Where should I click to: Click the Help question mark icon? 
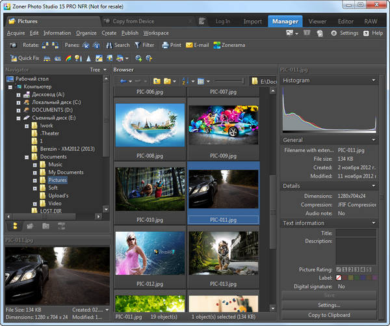367,33
